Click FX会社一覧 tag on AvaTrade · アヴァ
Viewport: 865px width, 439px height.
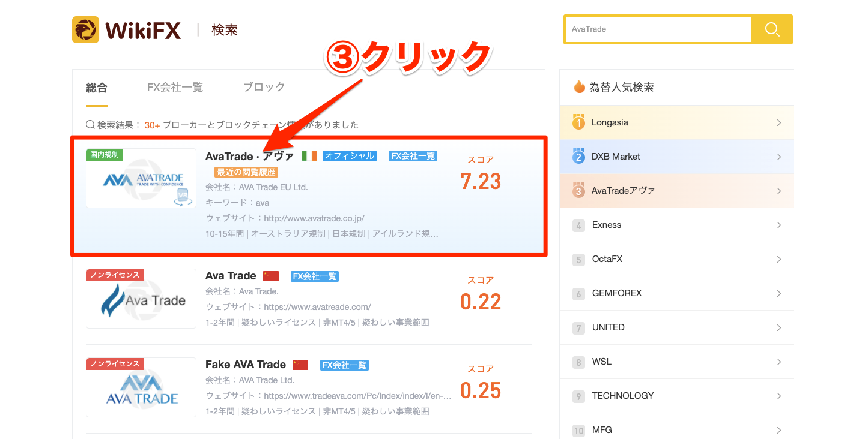(413, 156)
